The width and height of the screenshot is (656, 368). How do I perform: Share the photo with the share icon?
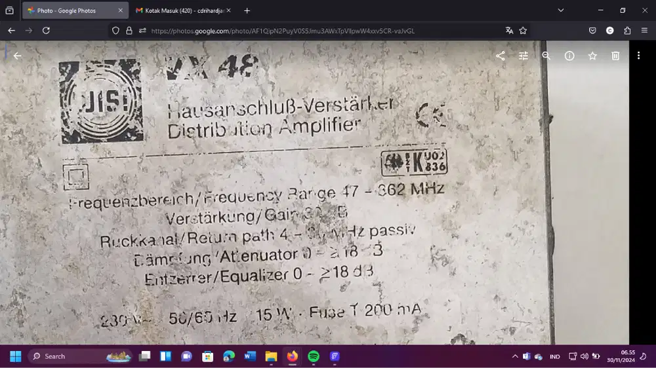501,56
